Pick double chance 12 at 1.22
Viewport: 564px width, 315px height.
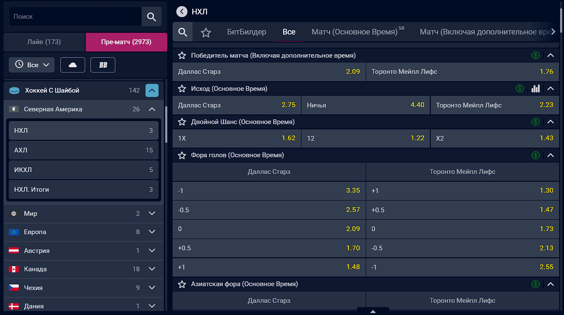click(366, 138)
